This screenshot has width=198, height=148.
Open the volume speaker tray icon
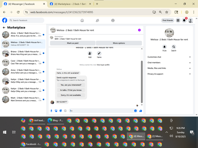171,136
